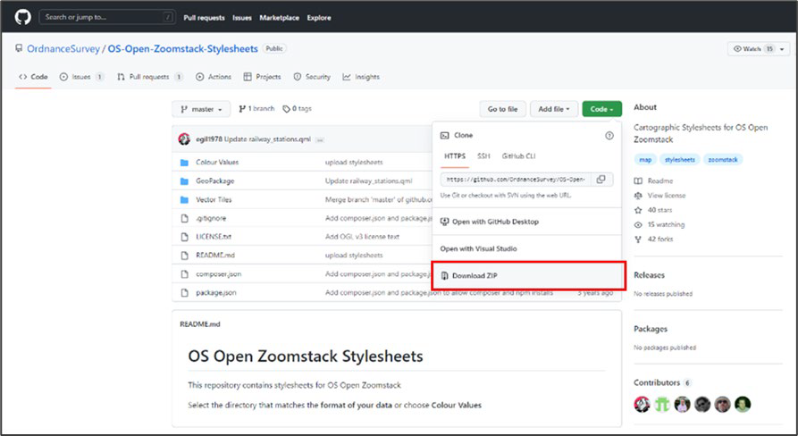Open the Packages heading link
The image size is (798, 436).
pos(651,329)
